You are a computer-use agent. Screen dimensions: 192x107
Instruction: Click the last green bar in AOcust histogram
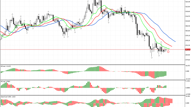(166, 73)
